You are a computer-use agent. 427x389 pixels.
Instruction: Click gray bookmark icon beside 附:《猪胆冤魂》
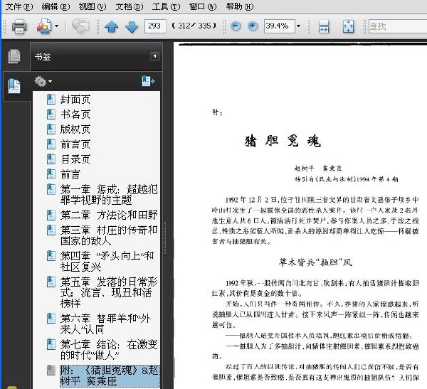(51, 371)
